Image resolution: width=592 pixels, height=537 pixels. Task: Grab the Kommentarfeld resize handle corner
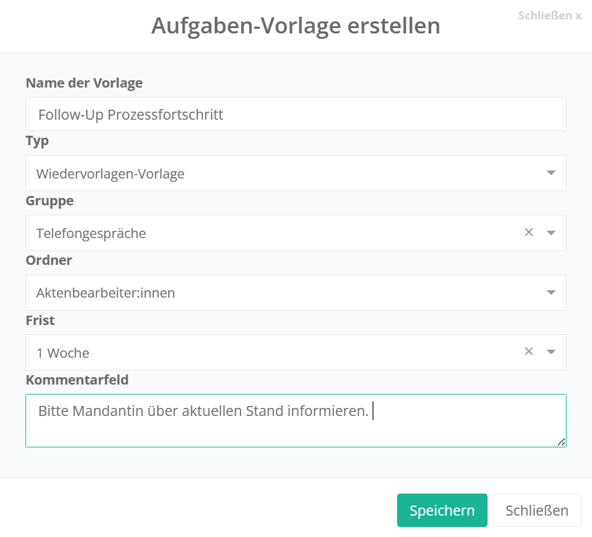coord(561,442)
